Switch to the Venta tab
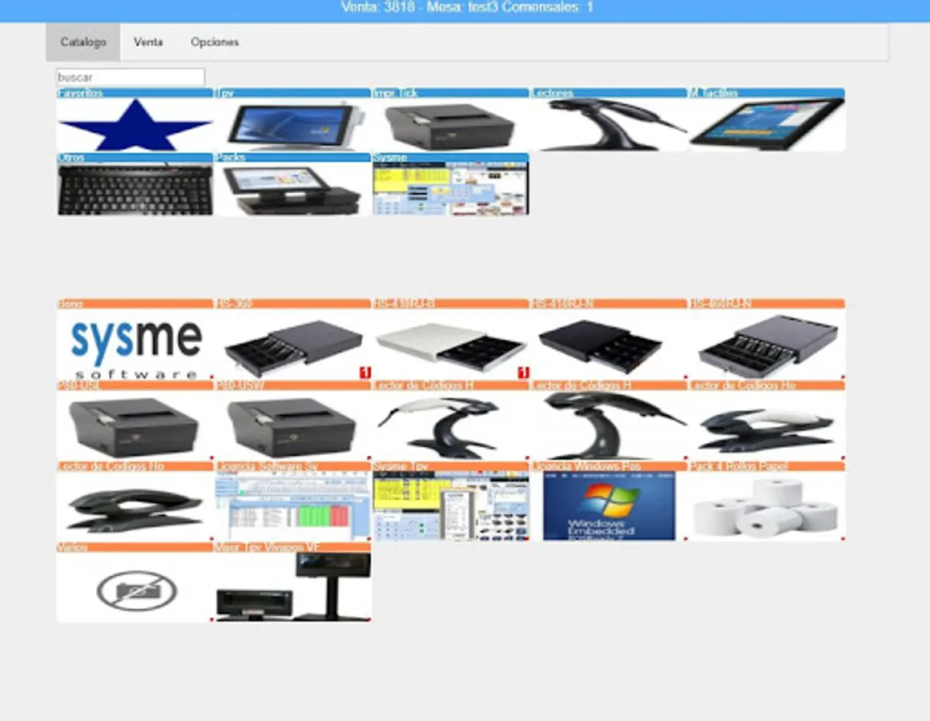930x721 pixels. point(148,42)
